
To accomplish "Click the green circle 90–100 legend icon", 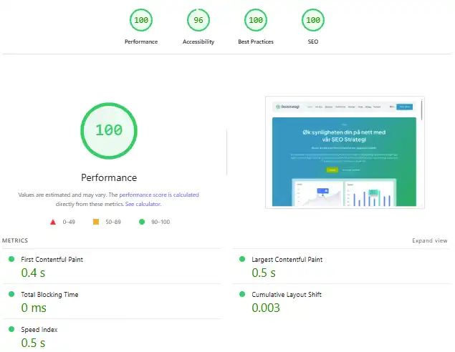I will pyautogui.click(x=142, y=222).
